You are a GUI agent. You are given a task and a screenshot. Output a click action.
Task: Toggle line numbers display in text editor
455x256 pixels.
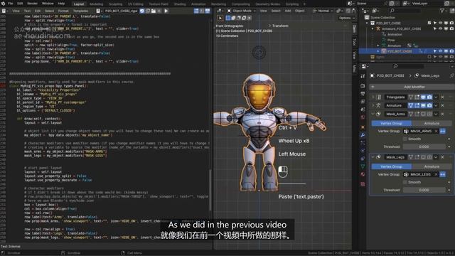196,11
